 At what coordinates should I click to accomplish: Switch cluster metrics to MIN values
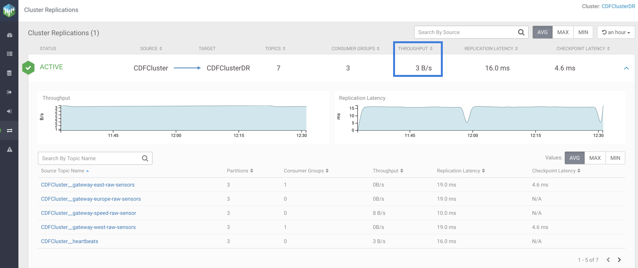click(583, 32)
